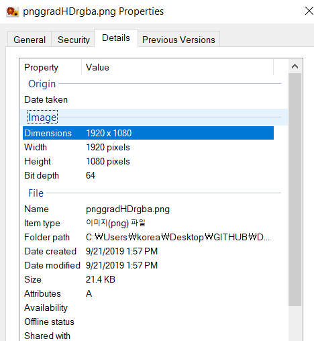Image resolution: width=314 pixels, height=341 pixels.
Task: Click the C:\Users\korea folder path value
Action: (178, 238)
